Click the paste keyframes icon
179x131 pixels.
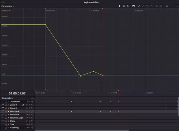coord(161,6)
